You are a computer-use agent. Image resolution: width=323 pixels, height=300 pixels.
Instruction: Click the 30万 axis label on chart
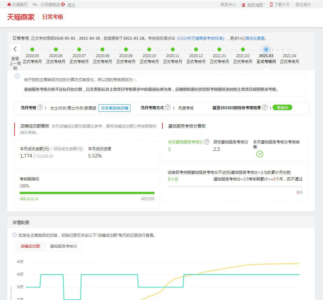pos(20,287)
